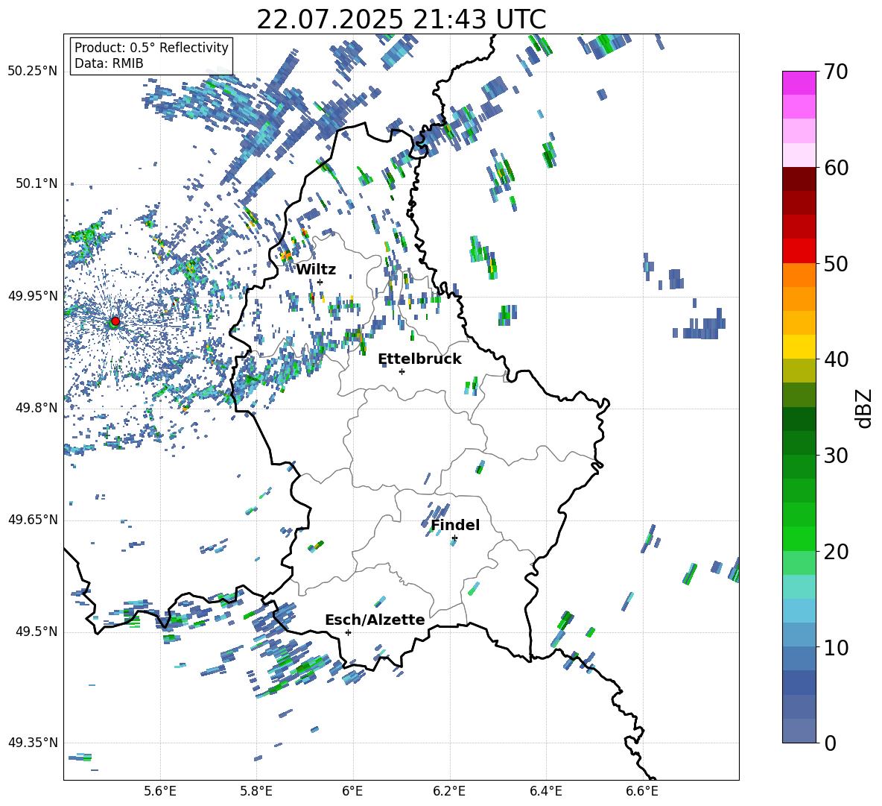
Task: Click the 0 tick on colorbar
Action: [830, 743]
